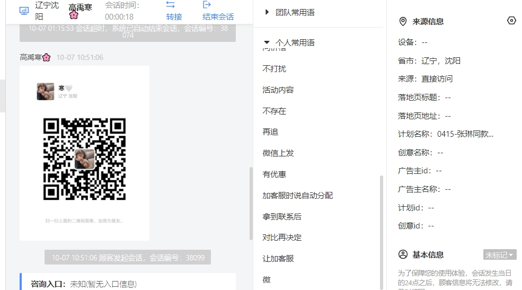
Task: Click the location pin icon beside 来源信息
Action: [403, 22]
